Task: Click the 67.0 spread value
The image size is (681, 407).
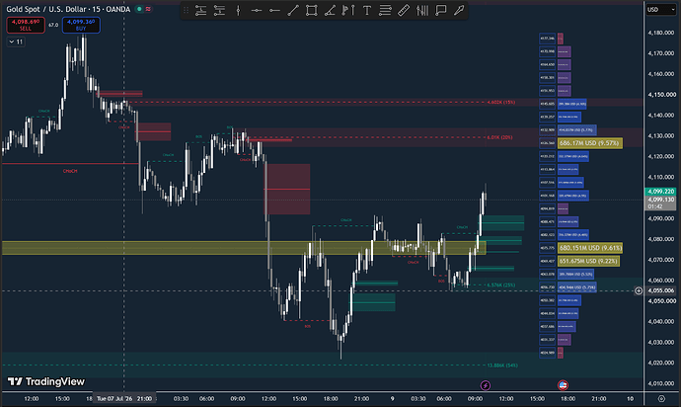Action: point(53,26)
